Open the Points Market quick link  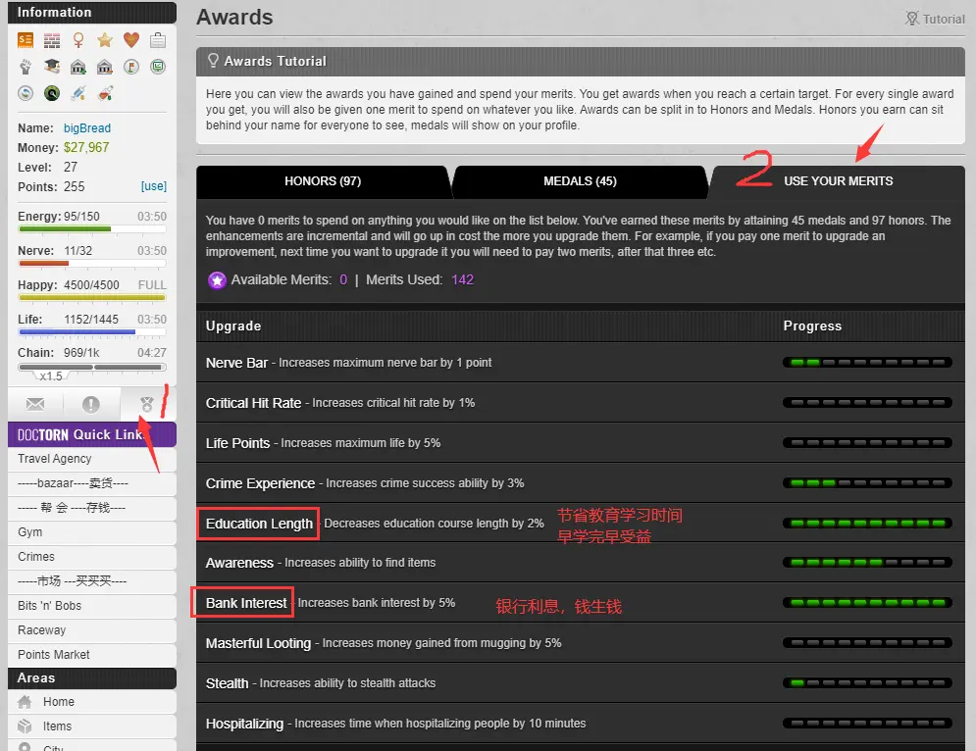54,655
